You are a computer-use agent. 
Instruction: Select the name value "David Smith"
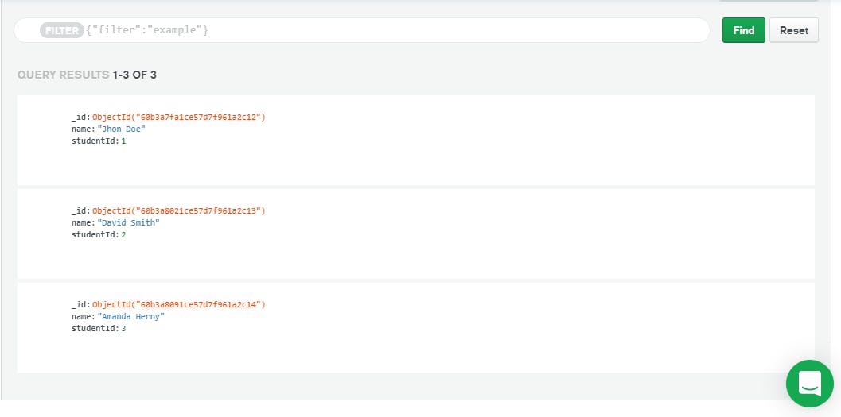coord(128,222)
